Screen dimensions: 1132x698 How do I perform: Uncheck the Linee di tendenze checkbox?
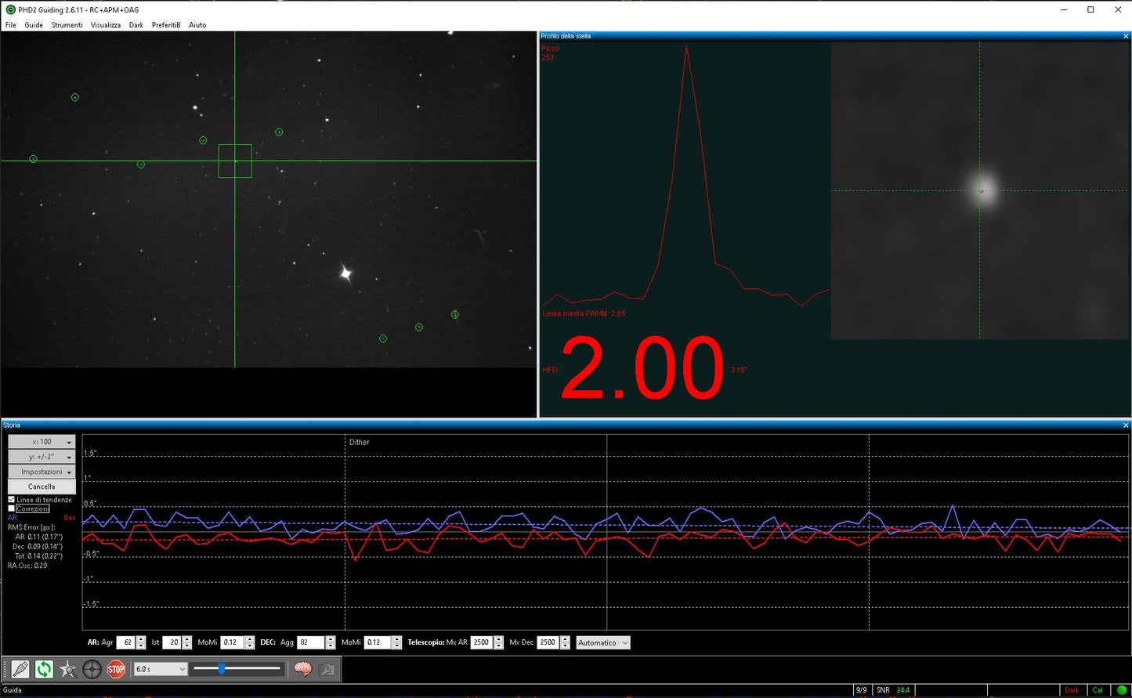pos(12,500)
